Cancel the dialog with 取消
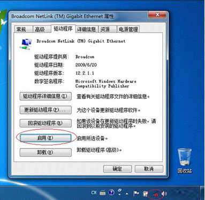The width and height of the screenshot is (205, 200). pos(149,169)
